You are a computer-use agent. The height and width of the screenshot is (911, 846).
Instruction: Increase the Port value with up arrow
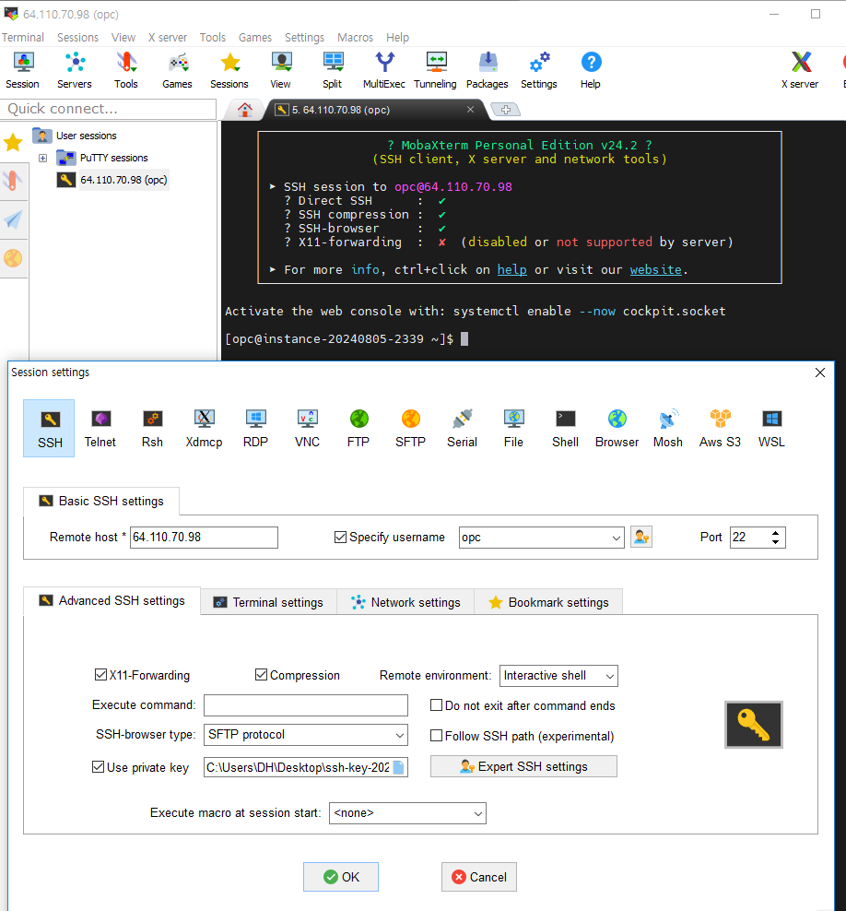pyautogui.click(x=776, y=533)
